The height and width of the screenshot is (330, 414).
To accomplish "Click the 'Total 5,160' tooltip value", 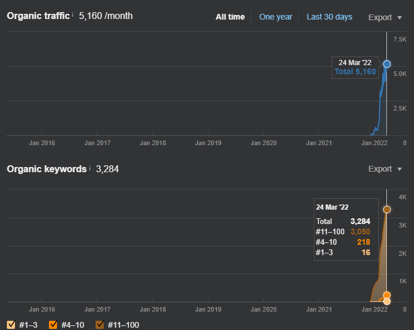I will (x=355, y=71).
